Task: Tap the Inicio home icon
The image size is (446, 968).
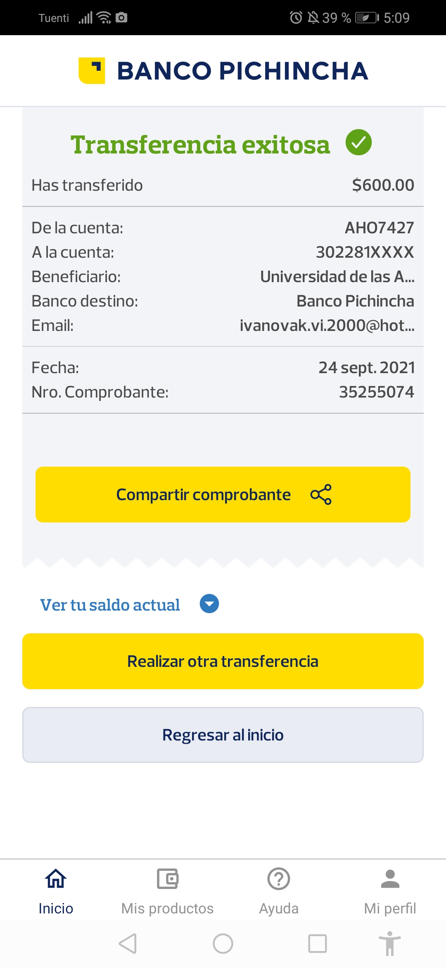Action: (x=56, y=879)
